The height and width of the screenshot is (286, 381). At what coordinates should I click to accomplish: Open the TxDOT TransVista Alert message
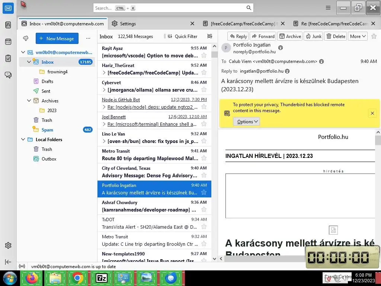coord(154,223)
